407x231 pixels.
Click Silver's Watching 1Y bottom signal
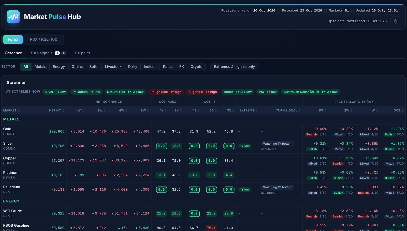point(278,144)
